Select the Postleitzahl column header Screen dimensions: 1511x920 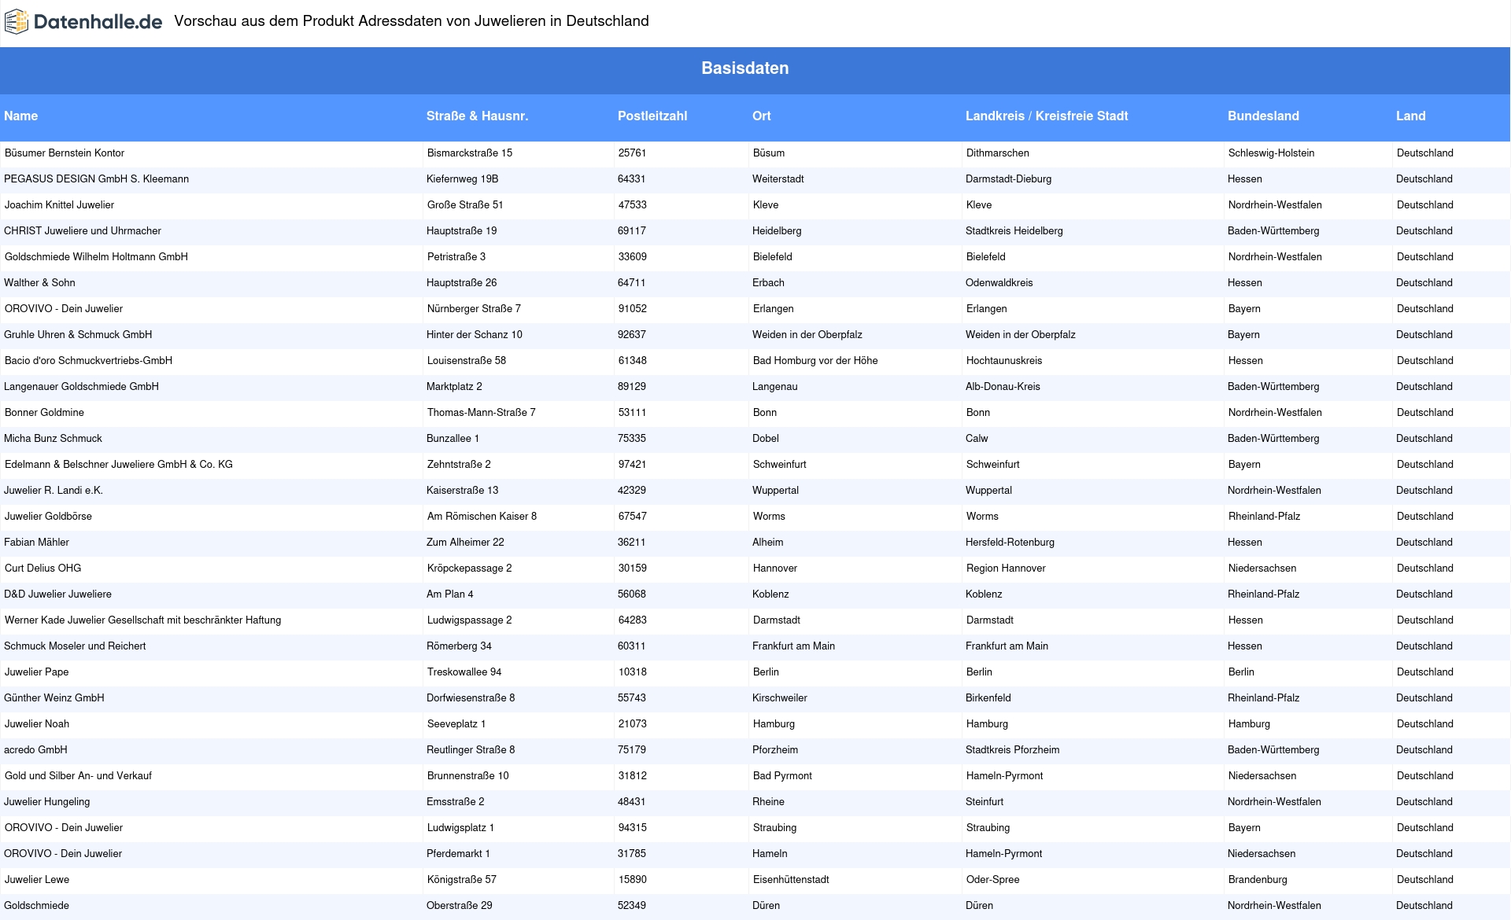652,116
